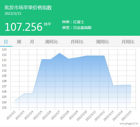Click the 2022/3/15 date under the title
The height and width of the screenshot is (127, 140).
coord(13,13)
